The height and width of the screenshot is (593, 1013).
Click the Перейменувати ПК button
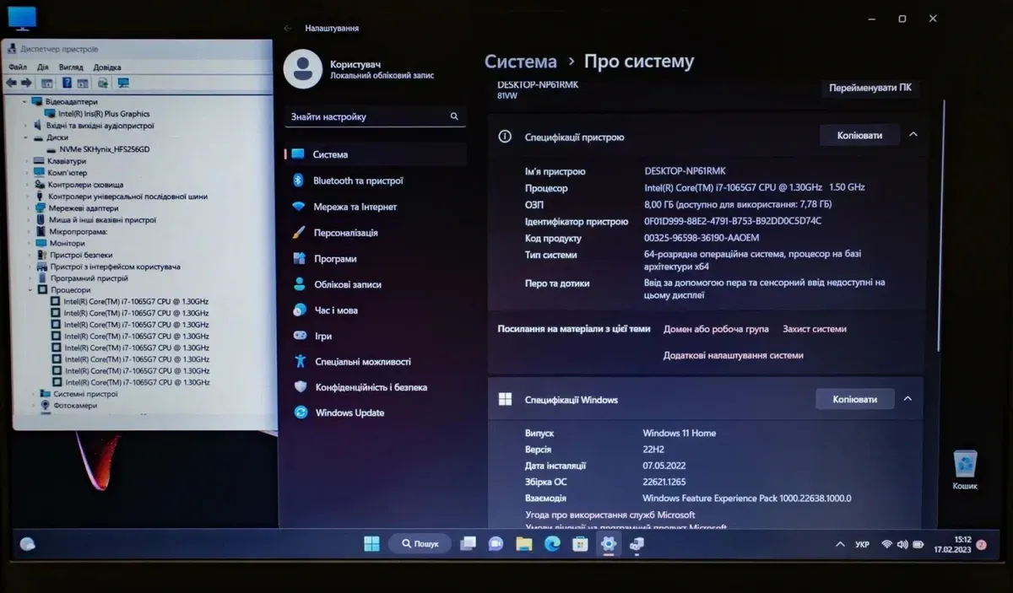click(869, 88)
